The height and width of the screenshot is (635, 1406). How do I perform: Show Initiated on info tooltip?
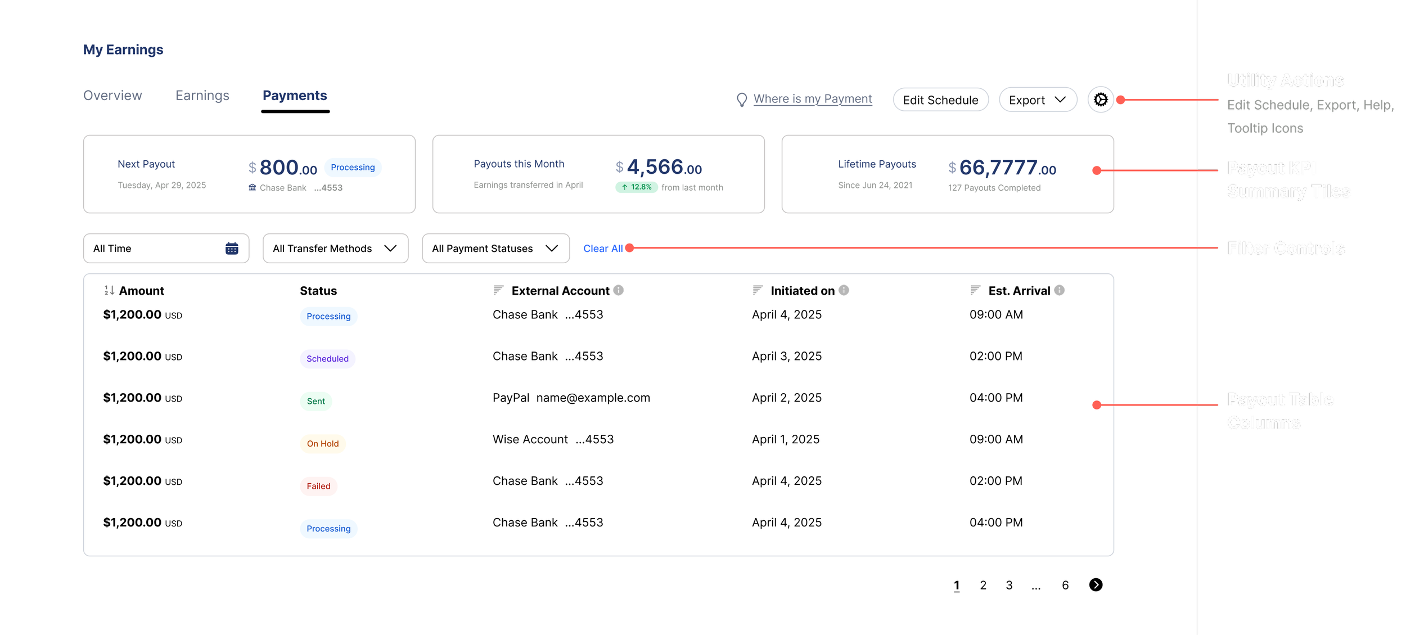(844, 290)
